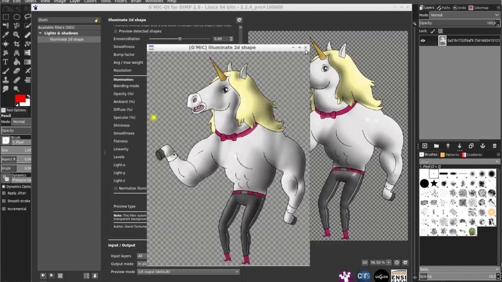502x282 pixels.
Task: Click the preview zoom out minus button
Action: pos(365,262)
